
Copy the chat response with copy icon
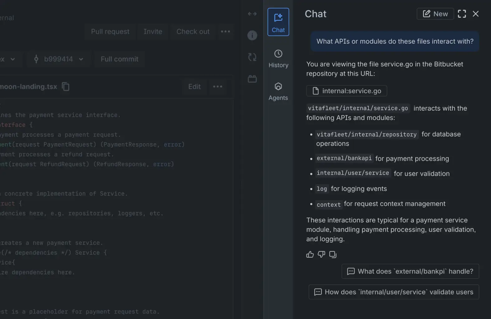click(x=333, y=255)
